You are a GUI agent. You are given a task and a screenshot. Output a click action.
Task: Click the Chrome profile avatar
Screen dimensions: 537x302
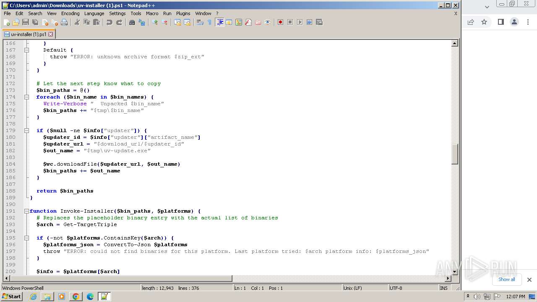(514, 22)
